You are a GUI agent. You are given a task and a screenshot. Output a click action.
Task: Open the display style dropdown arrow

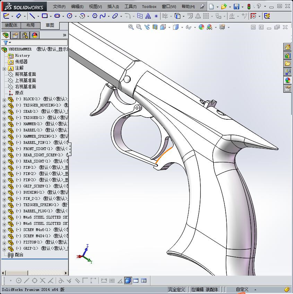[182, 28]
